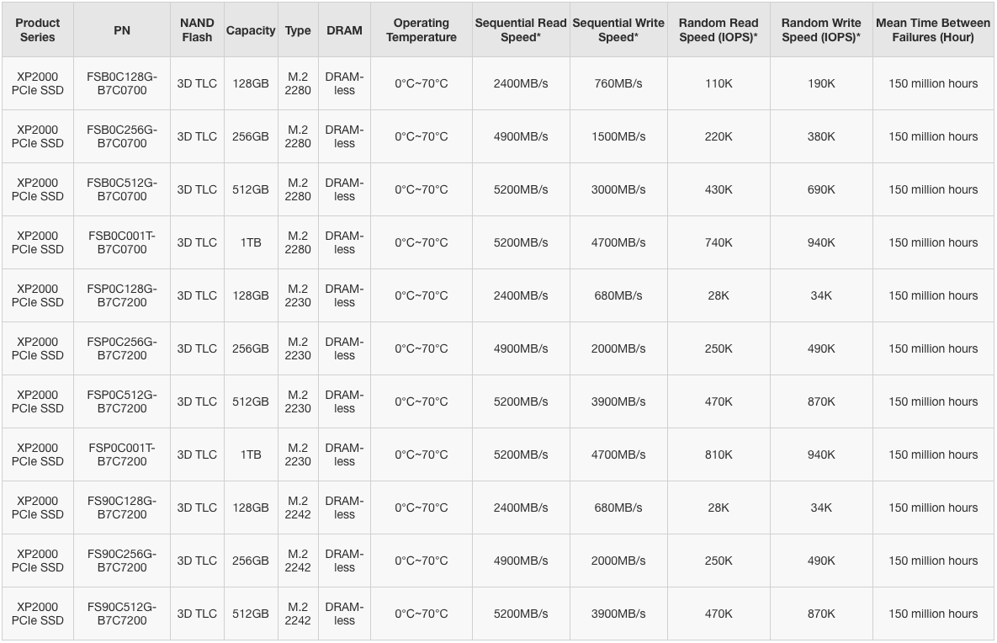Click the 690K random write cell

pyautogui.click(x=821, y=189)
